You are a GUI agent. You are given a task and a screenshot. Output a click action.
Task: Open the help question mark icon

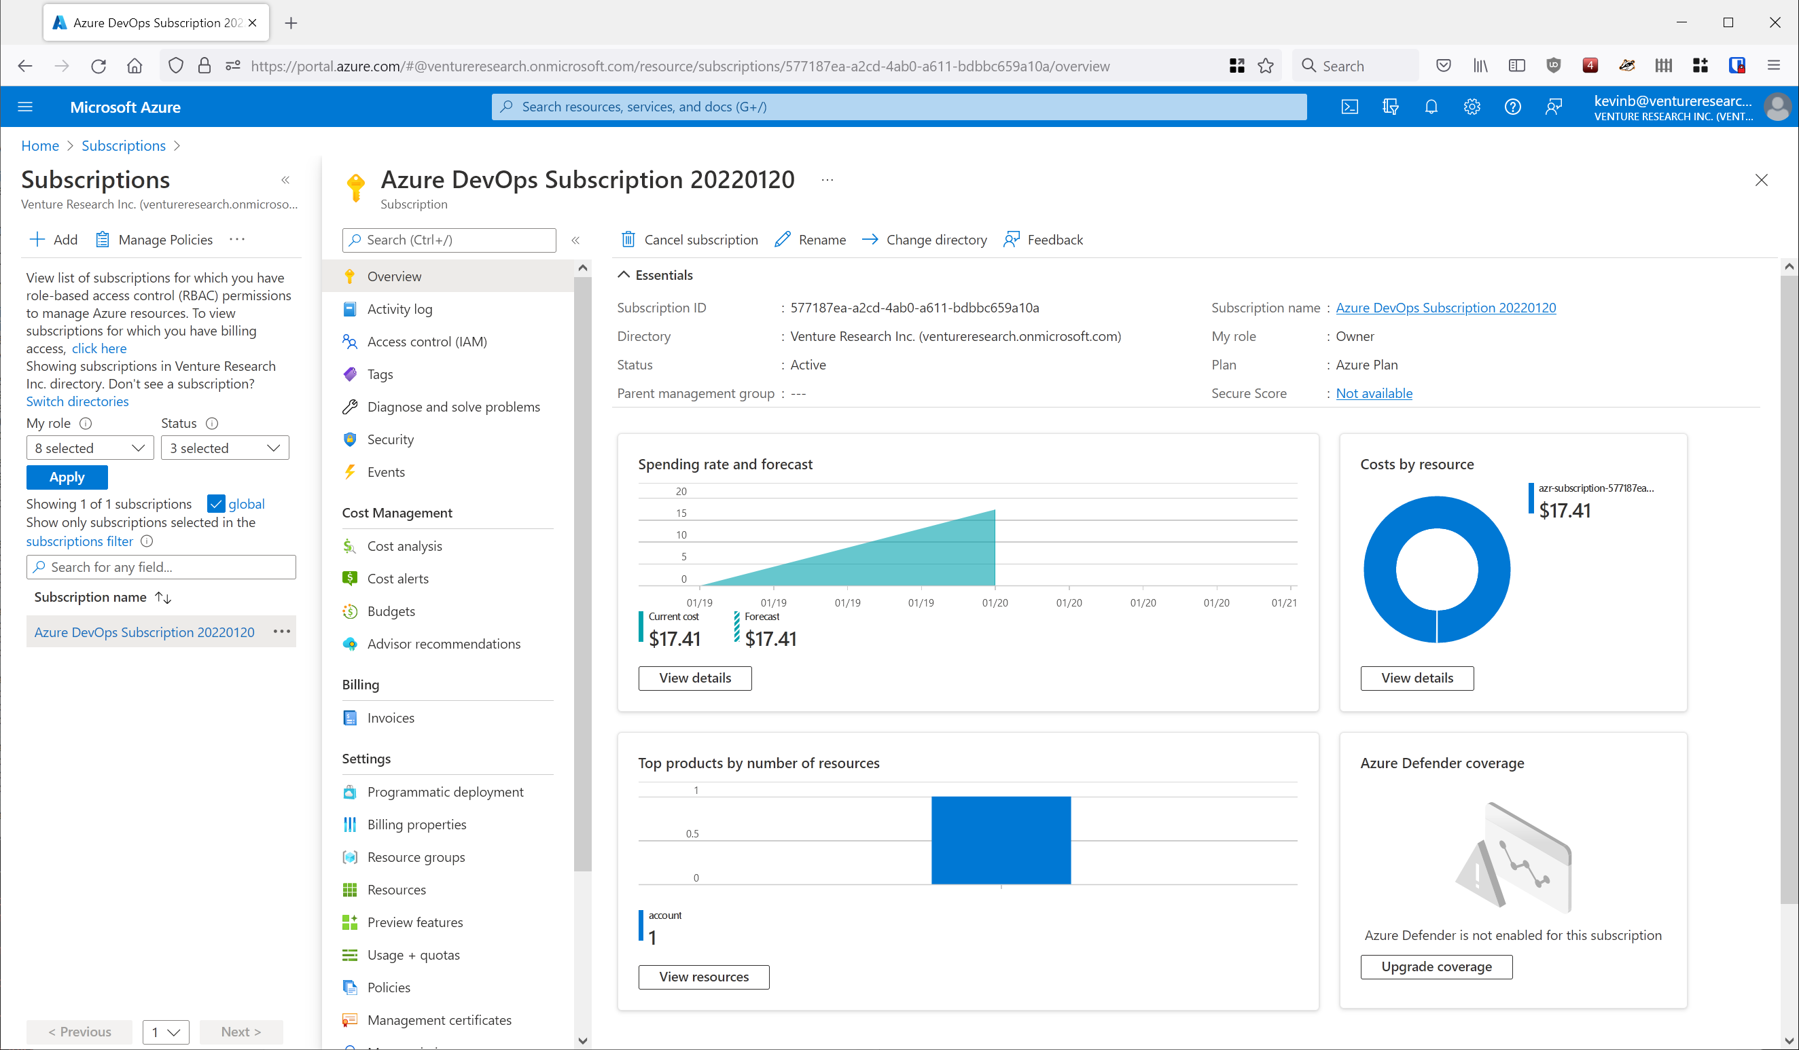click(x=1512, y=107)
